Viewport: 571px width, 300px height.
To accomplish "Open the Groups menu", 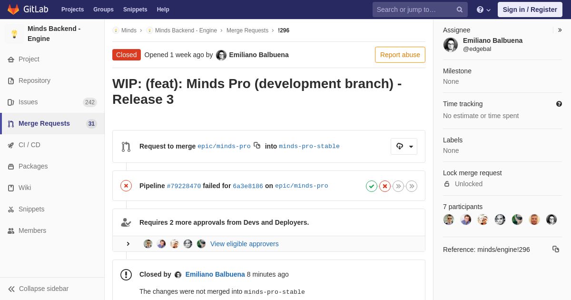I will click(x=103, y=10).
